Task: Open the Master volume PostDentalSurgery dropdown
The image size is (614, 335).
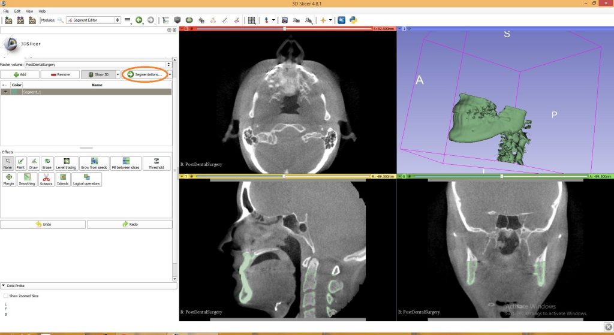Action: pos(98,64)
